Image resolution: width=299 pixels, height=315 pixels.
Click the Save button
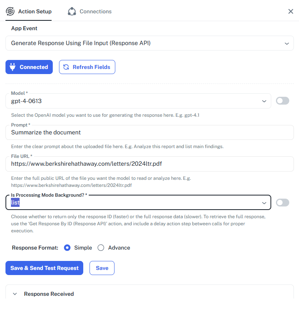point(102,268)
